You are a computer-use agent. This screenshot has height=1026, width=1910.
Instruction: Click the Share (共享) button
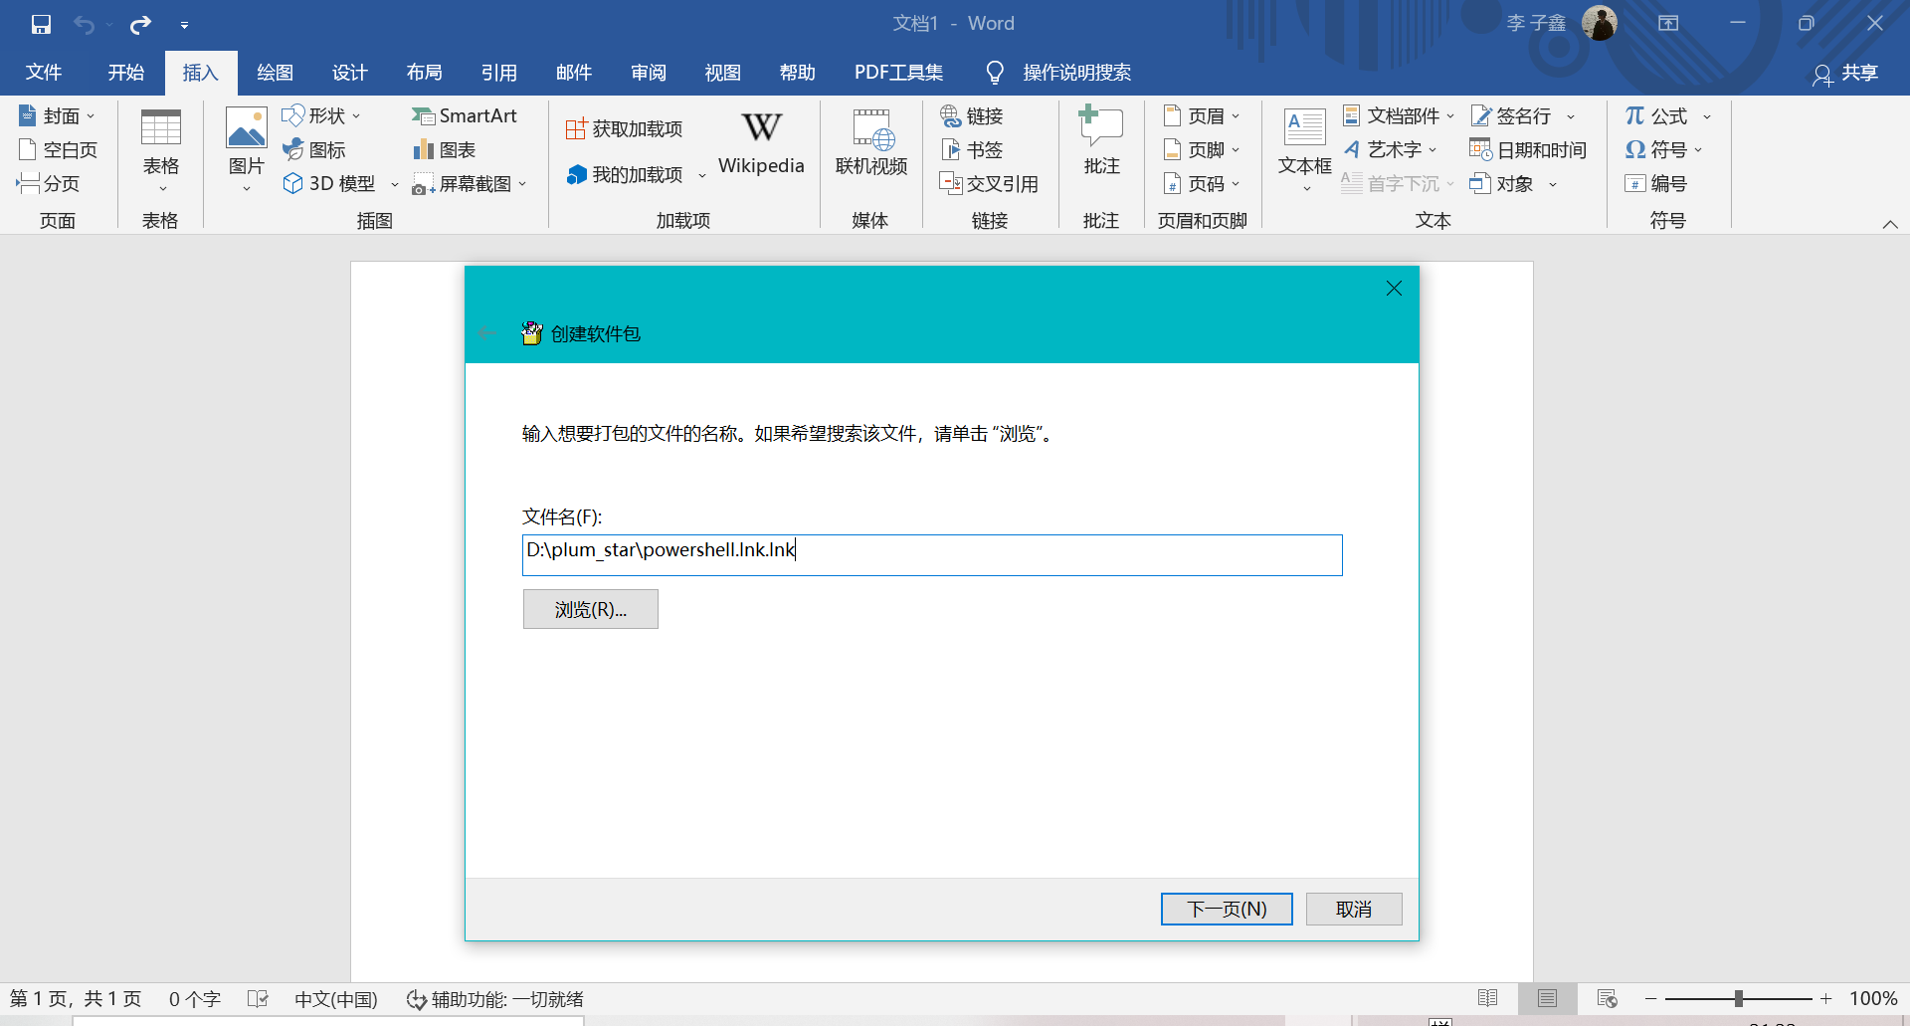point(1845,74)
